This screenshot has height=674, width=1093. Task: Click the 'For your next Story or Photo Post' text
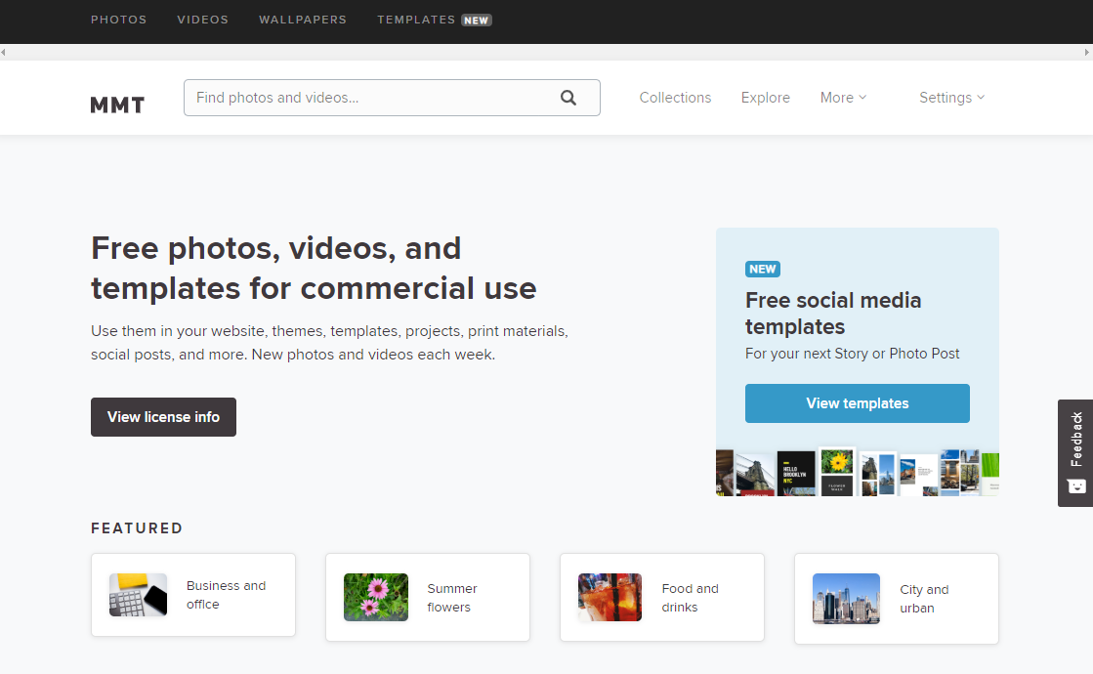point(852,354)
